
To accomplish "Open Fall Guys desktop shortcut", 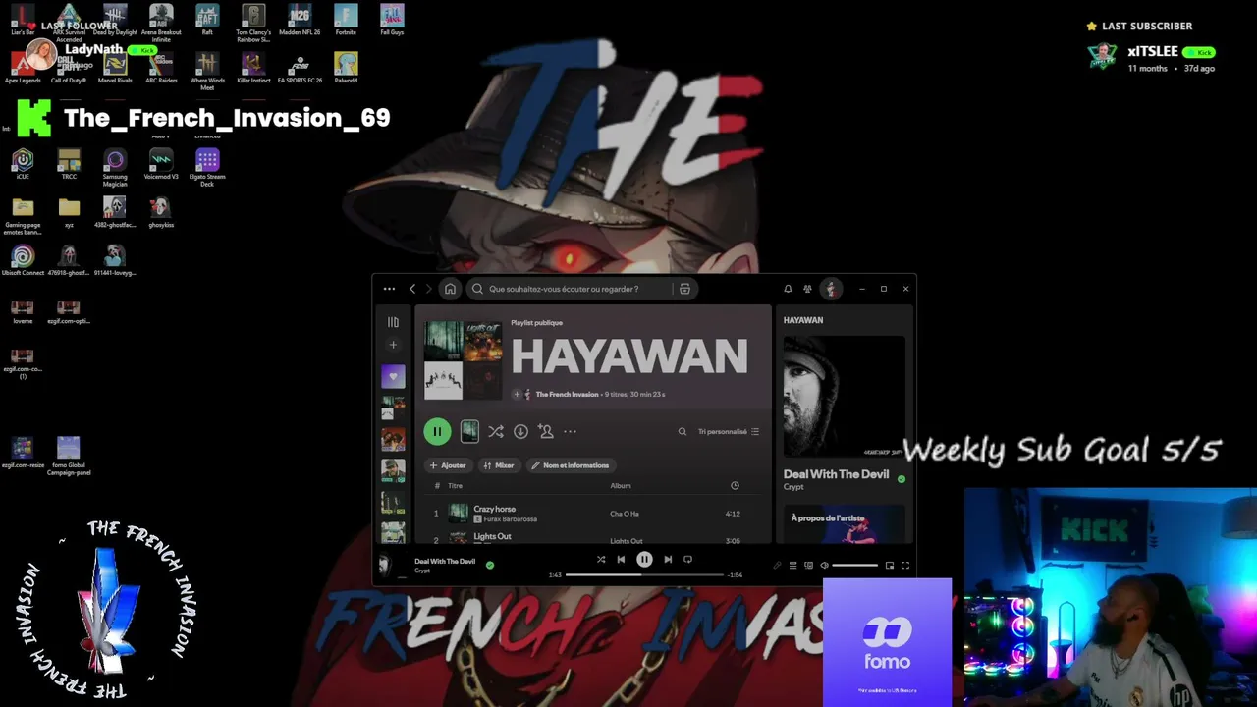I will click(x=392, y=20).
